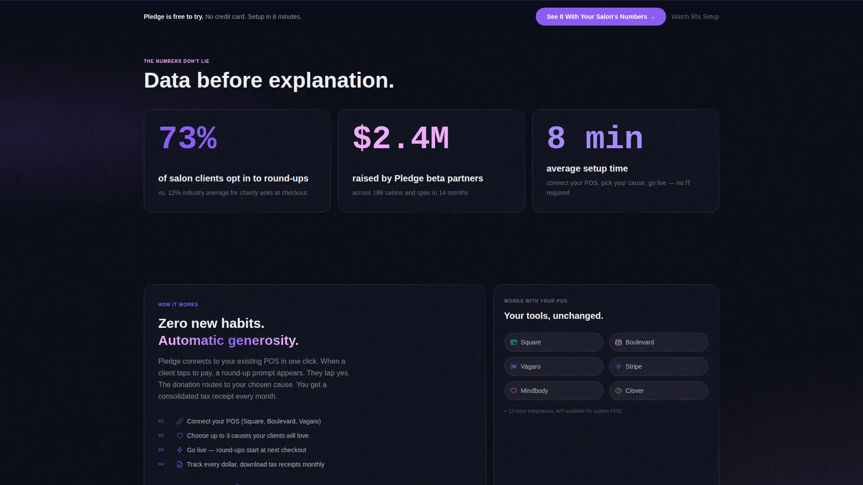Click the 'HOW IT WORKS' label
Image resolution: width=863 pixels, height=485 pixels.
[x=178, y=304]
